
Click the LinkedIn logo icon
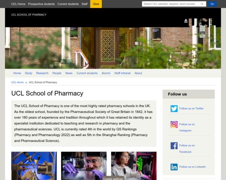coord(174,167)
